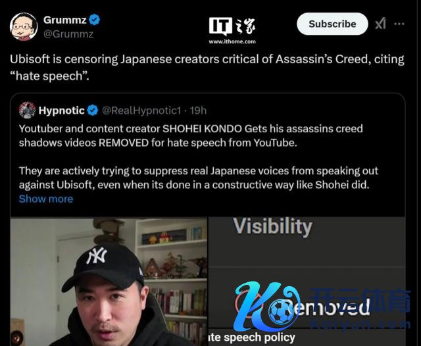Open Grummz profile avatar
This screenshot has height=346, width=421.
[24, 26]
